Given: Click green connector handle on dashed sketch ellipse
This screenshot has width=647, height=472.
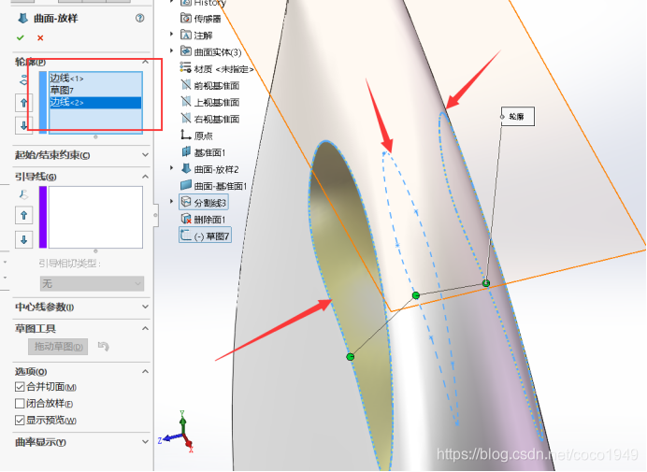Looking at the screenshot, I should [x=416, y=295].
